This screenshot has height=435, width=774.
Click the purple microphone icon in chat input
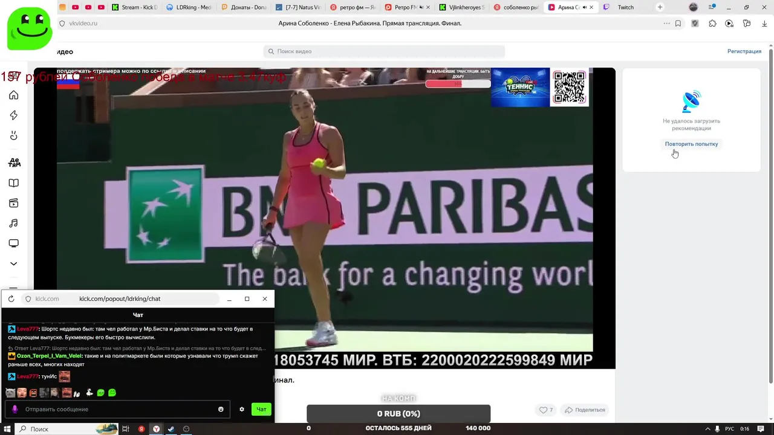(x=15, y=409)
